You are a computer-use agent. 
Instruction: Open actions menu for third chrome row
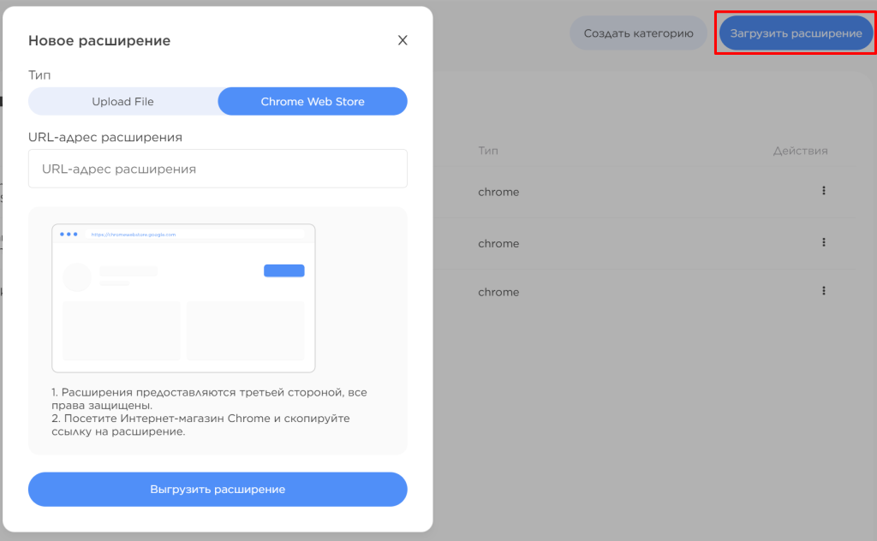823,291
